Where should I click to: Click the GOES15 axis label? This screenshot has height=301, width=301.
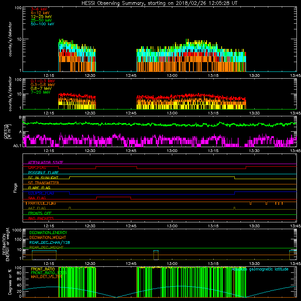[x=6, y=131]
